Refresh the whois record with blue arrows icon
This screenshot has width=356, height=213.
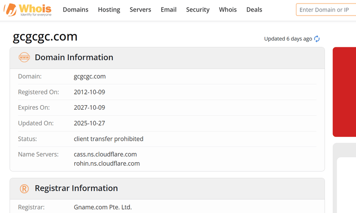click(x=317, y=39)
